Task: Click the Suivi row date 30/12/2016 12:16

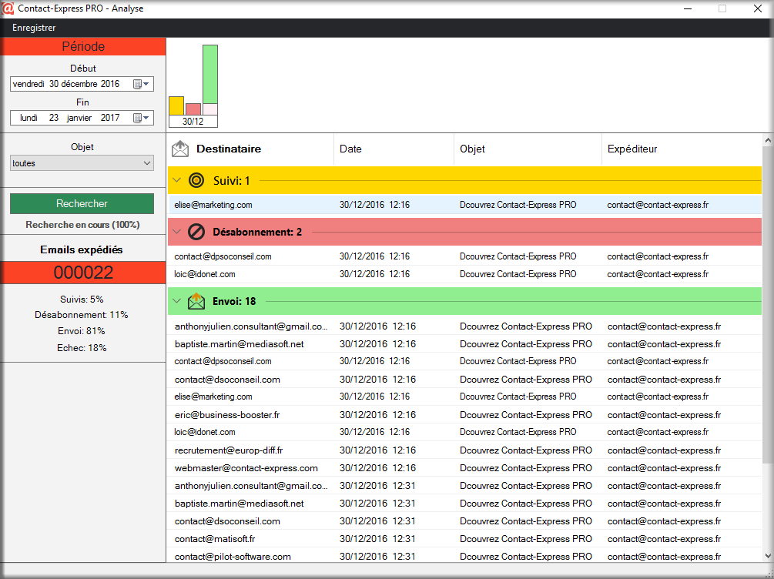Action: coord(374,204)
